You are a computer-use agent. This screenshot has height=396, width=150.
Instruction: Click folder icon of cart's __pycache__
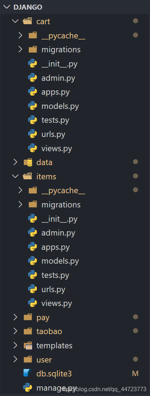click(x=33, y=36)
